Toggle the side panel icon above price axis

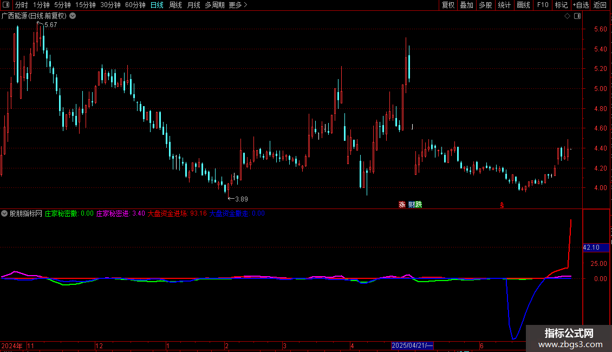click(577, 16)
